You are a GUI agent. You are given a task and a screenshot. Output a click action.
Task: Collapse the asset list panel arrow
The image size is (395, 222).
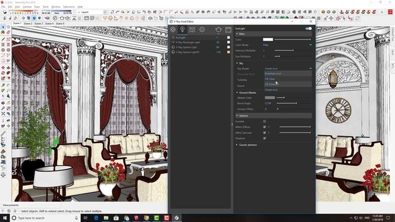point(232,125)
